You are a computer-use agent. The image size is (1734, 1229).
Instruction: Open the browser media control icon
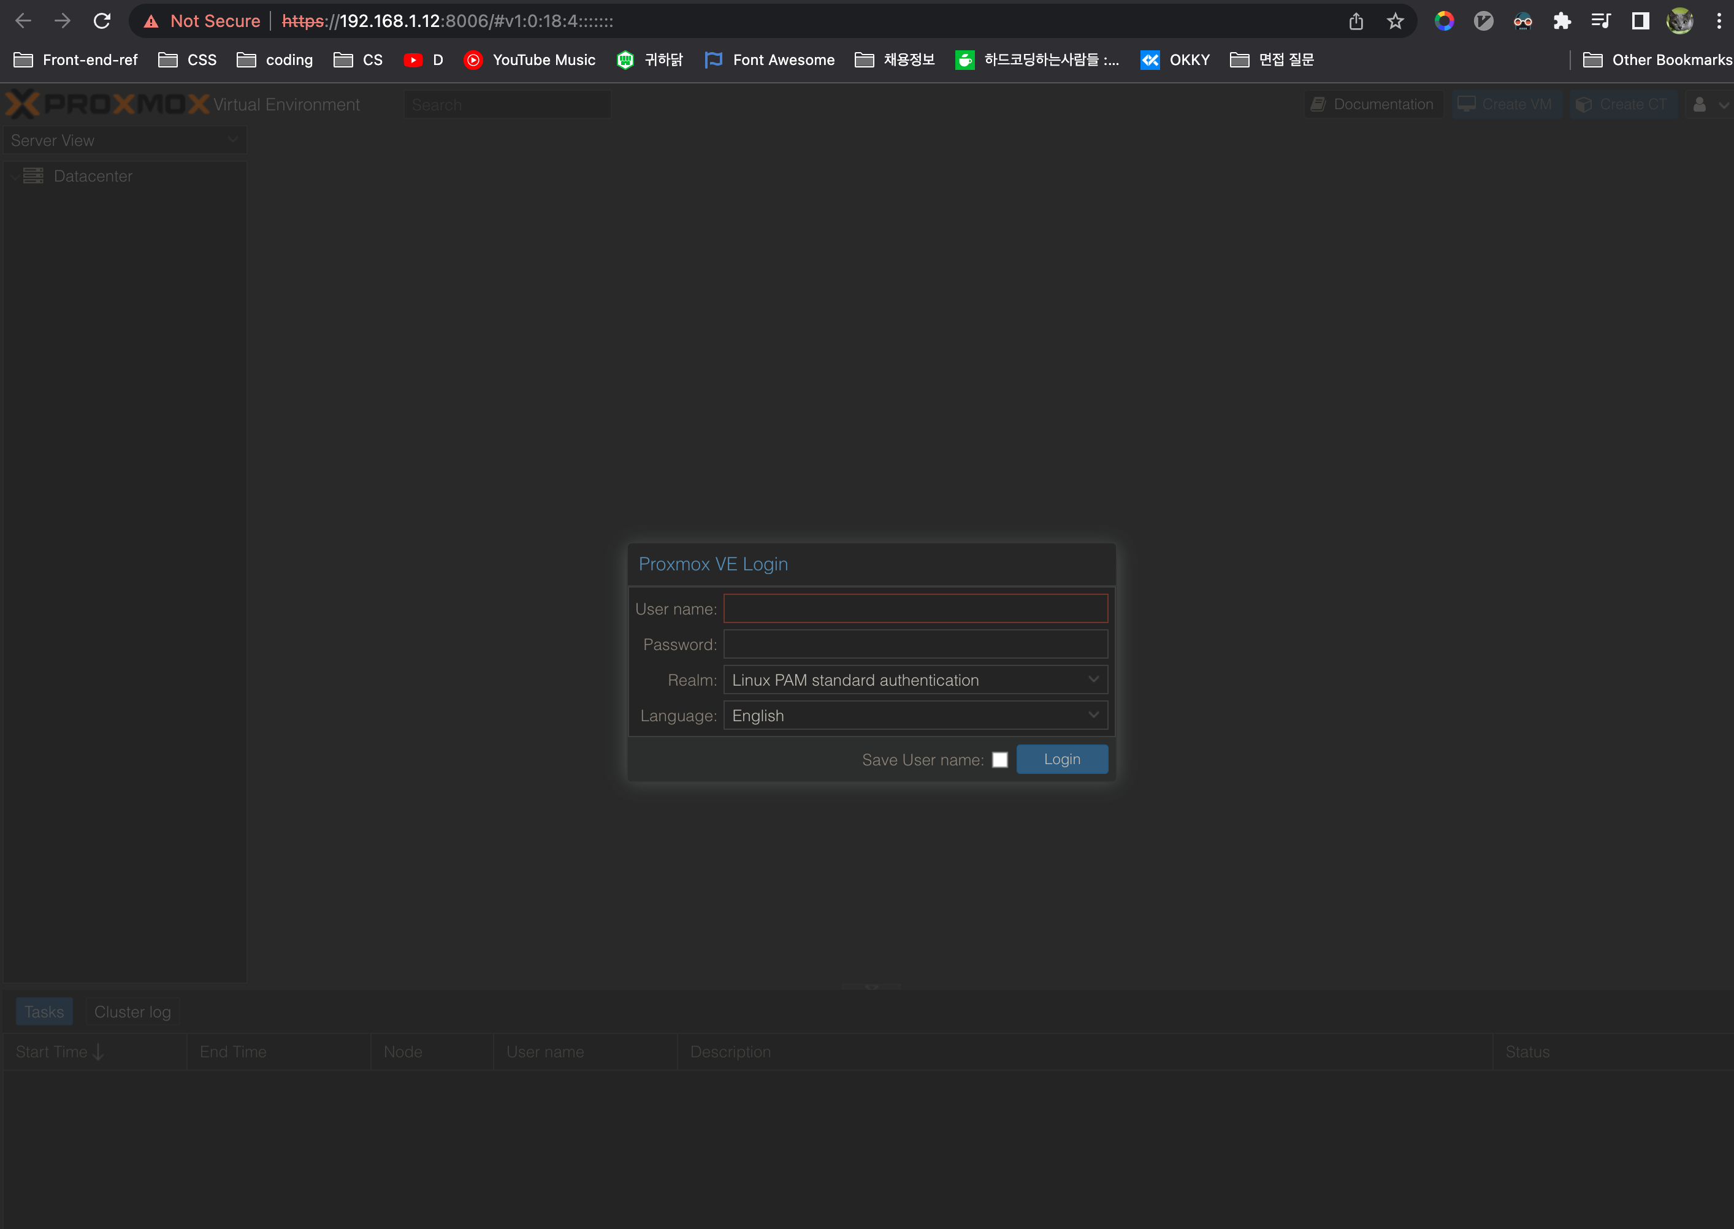click(1601, 21)
